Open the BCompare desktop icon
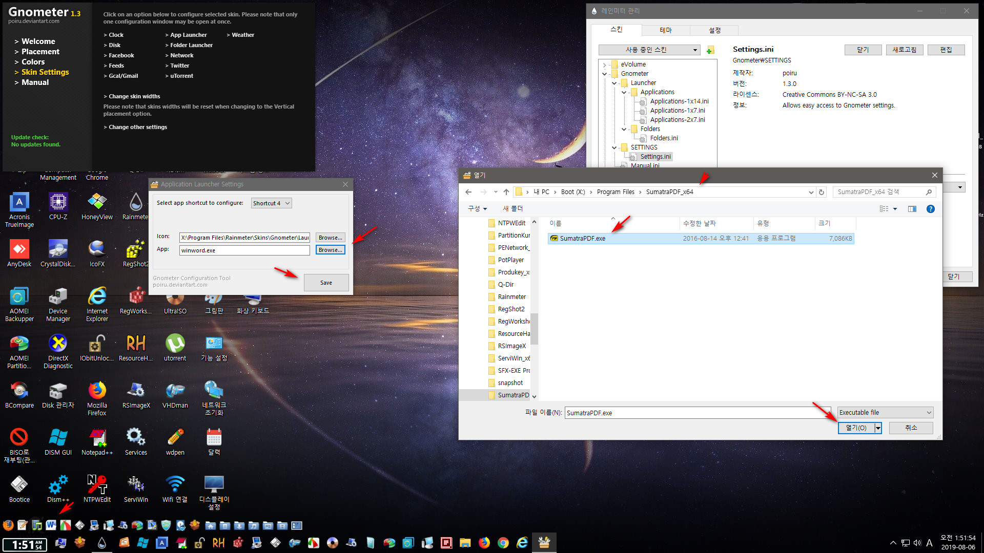 [x=19, y=395]
